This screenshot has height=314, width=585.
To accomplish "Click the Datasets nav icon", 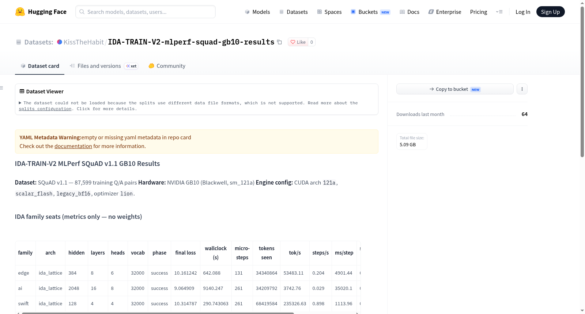I will coord(282,12).
